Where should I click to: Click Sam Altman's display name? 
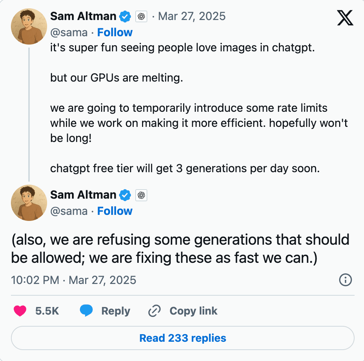point(83,16)
